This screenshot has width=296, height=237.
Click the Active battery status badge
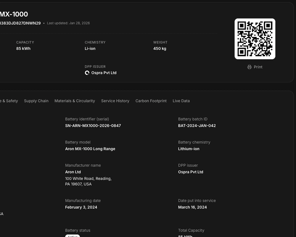click(x=72, y=236)
